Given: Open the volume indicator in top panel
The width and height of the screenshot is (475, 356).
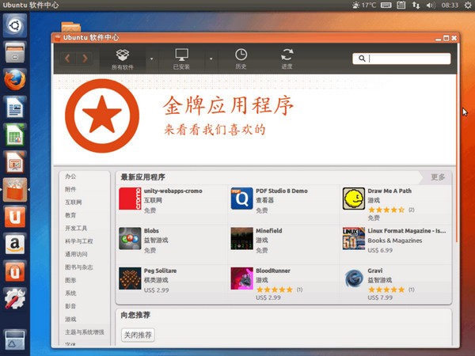Looking at the screenshot, I should [x=430, y=6].
